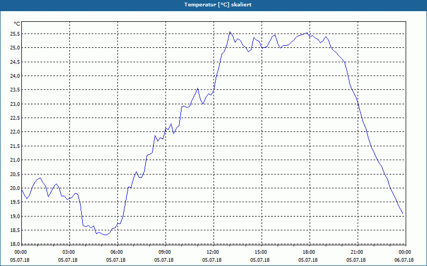Select the 18,0 y-axis label

point(15,244)
